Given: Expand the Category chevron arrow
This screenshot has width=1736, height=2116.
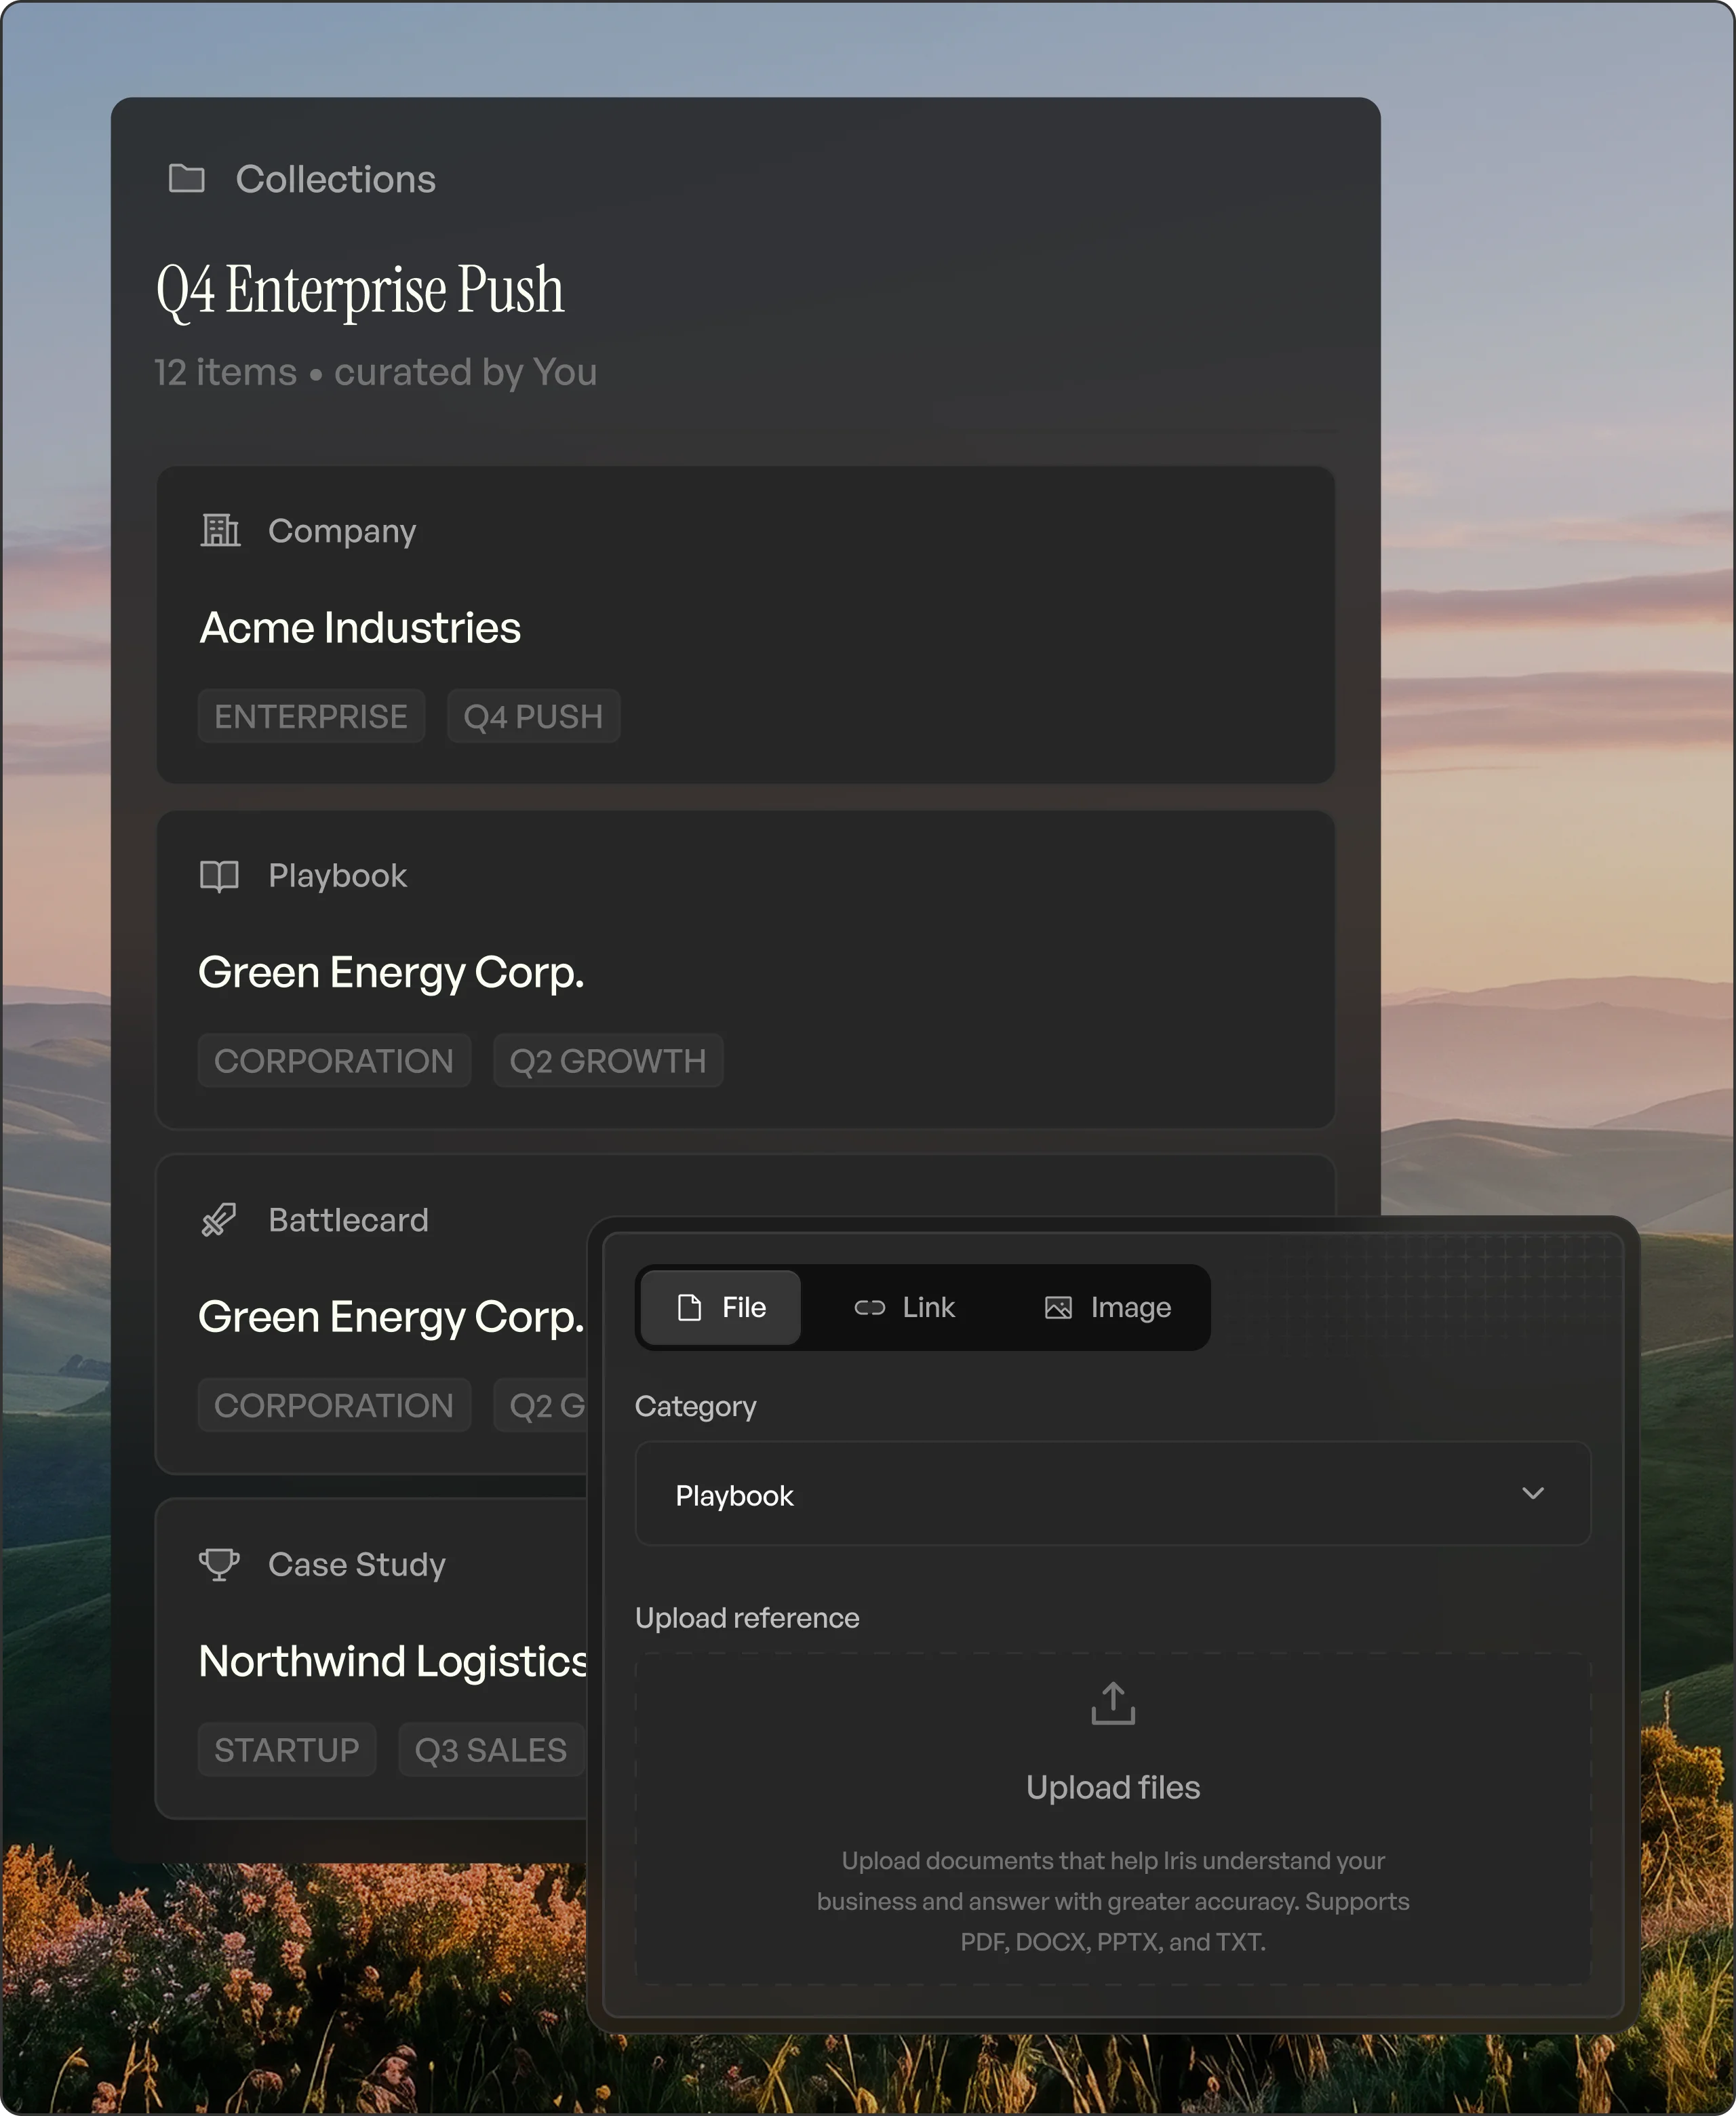Looking at the screenshot, I should pos(1533,1494).
